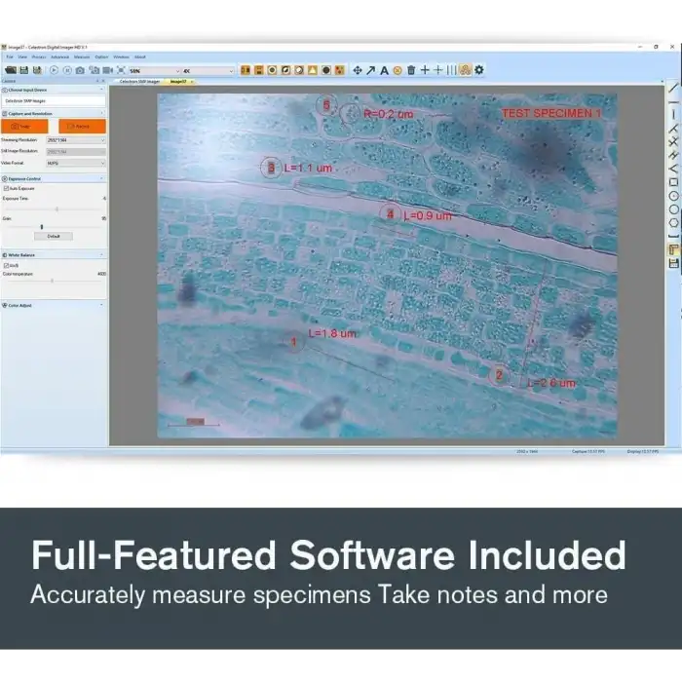
Task: Toggle the Auto Exposure checkbox
Action: tap(6, 188)
